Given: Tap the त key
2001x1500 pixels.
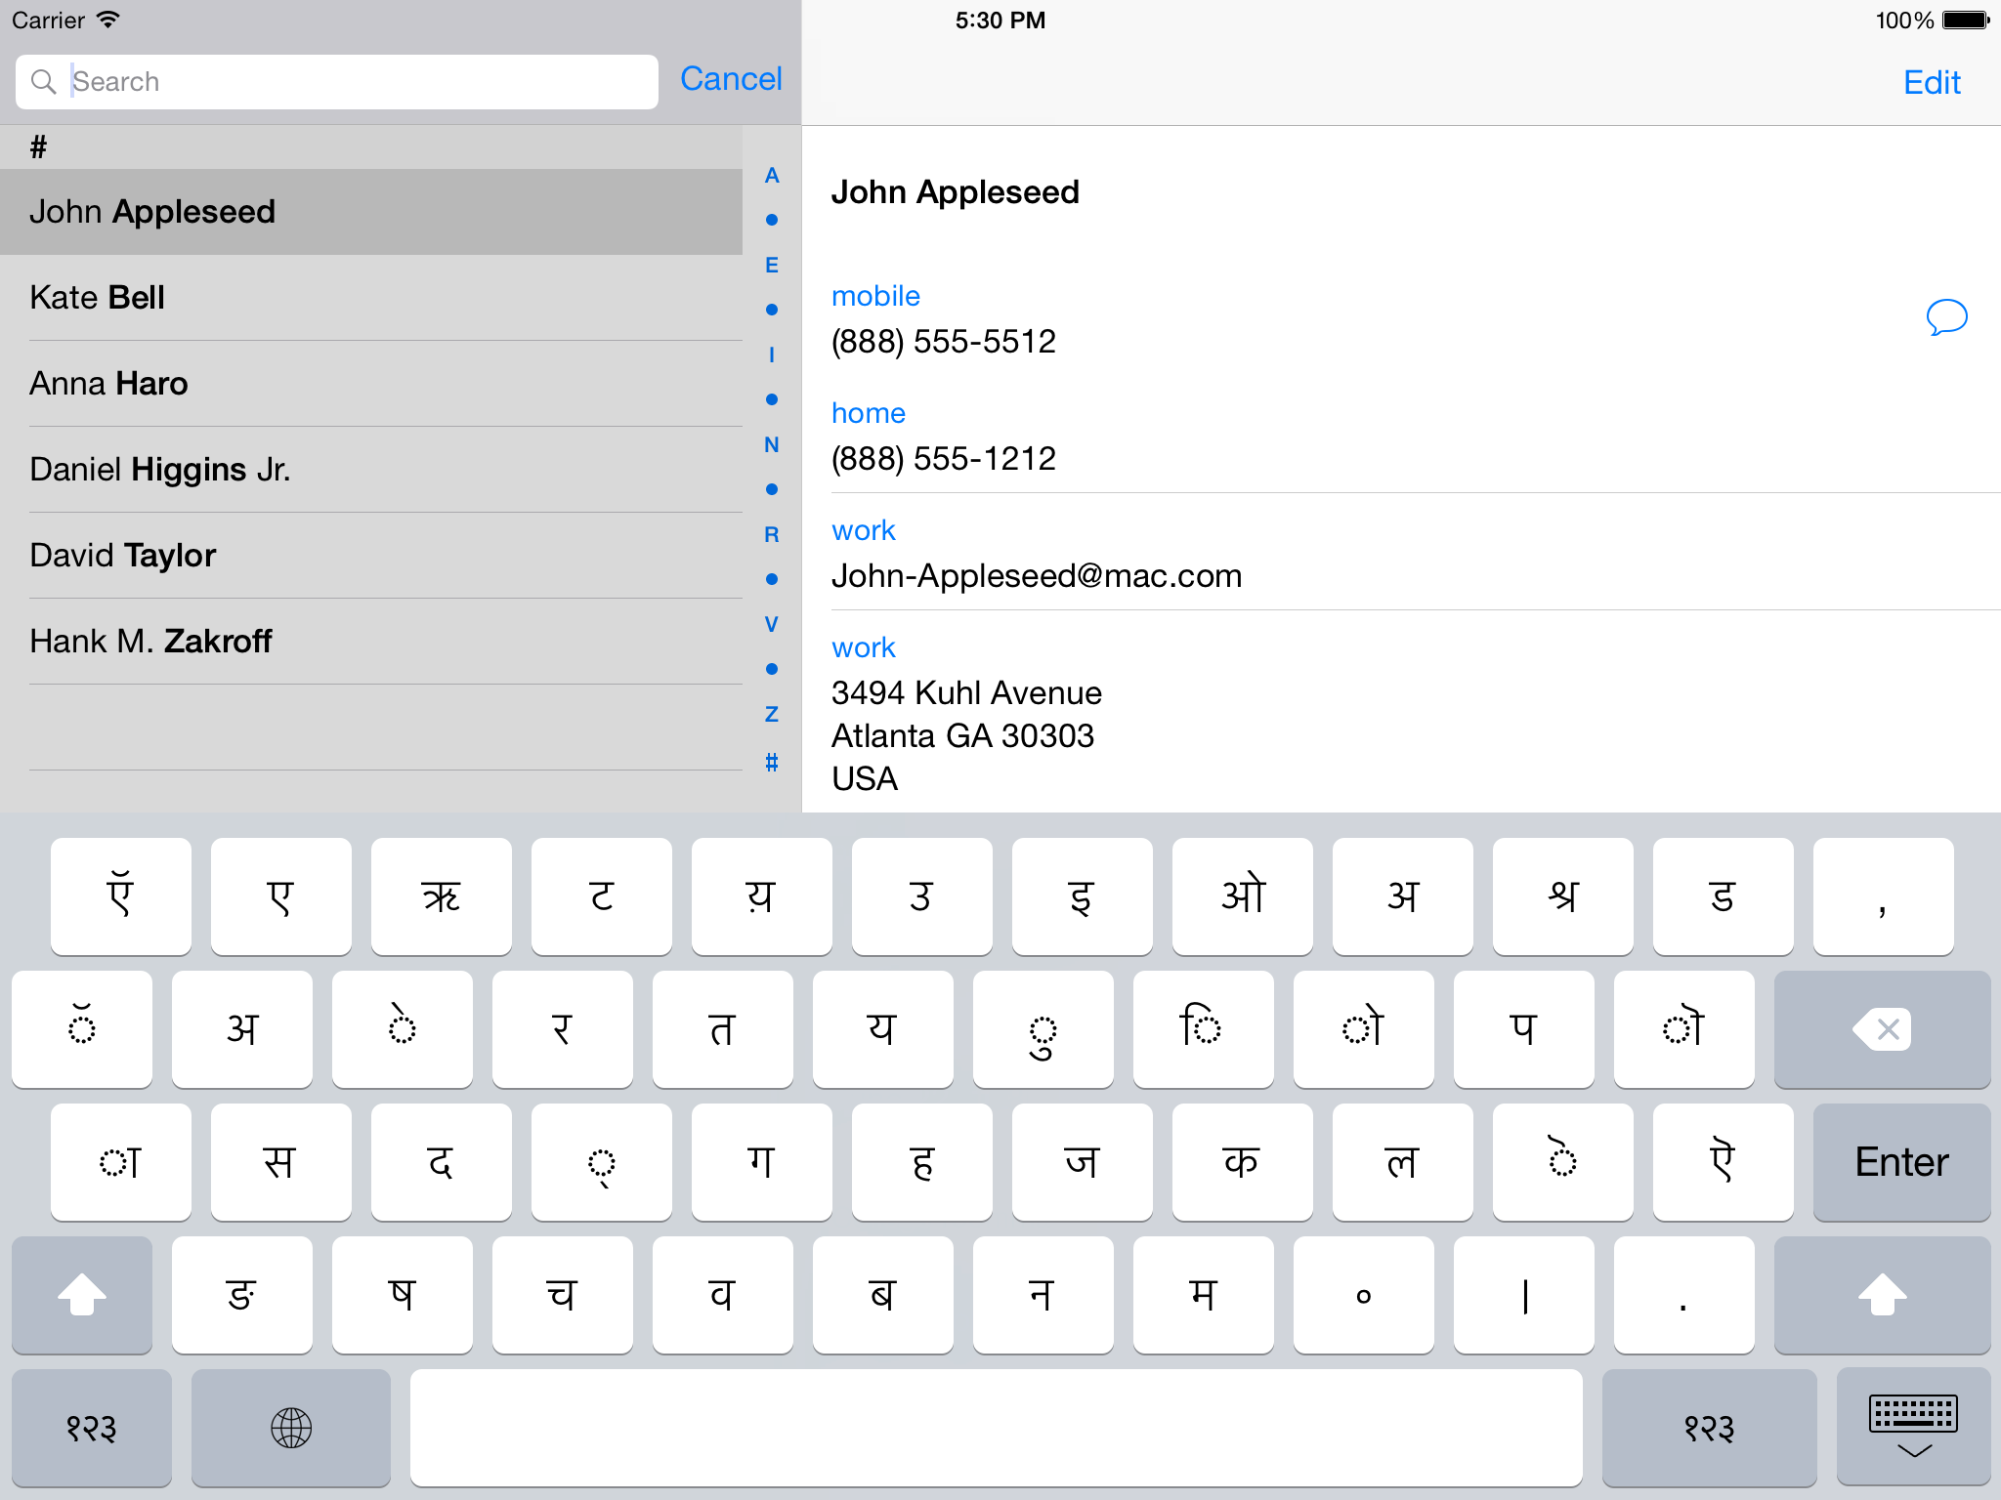Looking at the screenshot, I should point(723,1029).
